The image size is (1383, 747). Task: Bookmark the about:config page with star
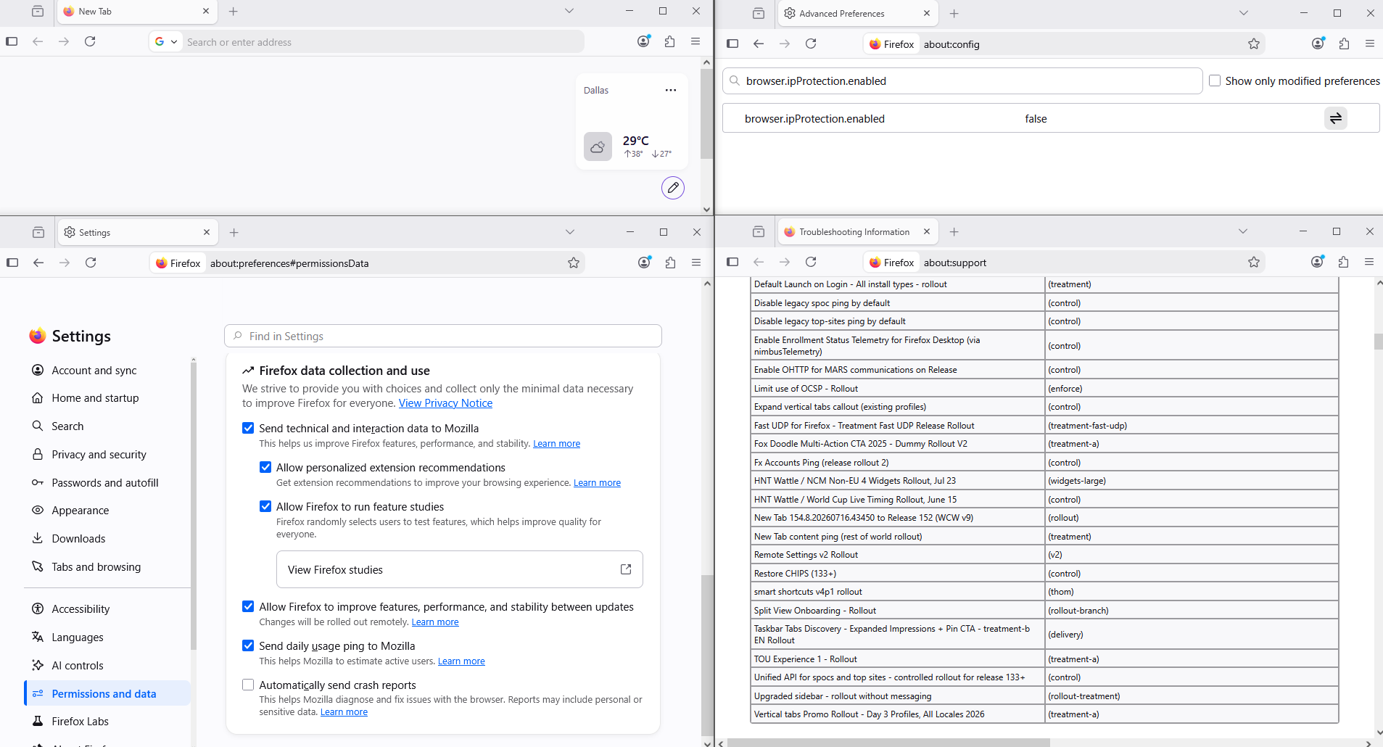pos(1254,44)
